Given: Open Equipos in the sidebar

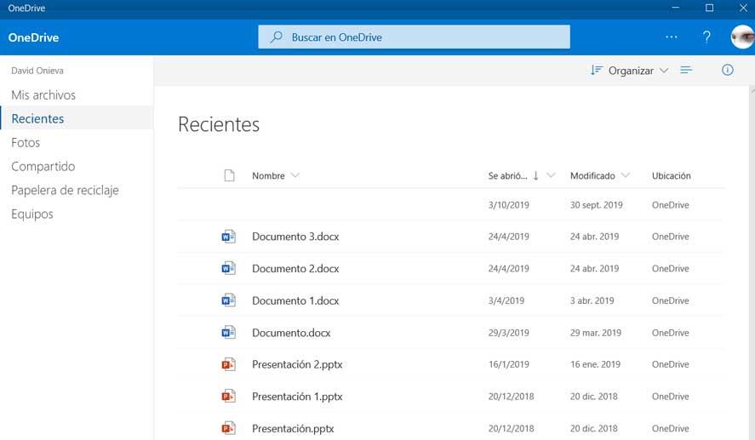Looking at the screenshot, I should coord(32,214).
